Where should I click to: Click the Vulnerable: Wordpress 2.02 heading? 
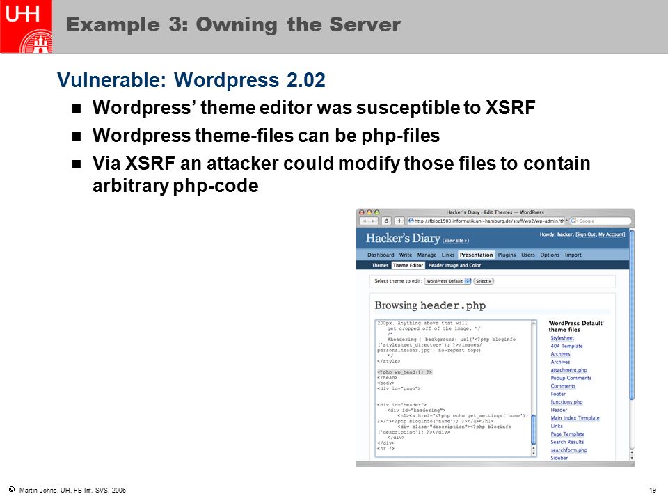191,80
